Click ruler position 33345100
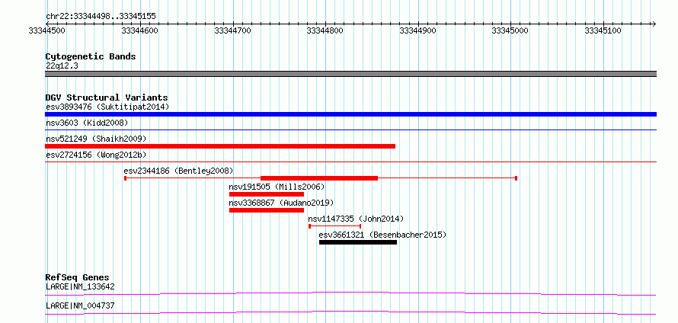 click(603, 30)
